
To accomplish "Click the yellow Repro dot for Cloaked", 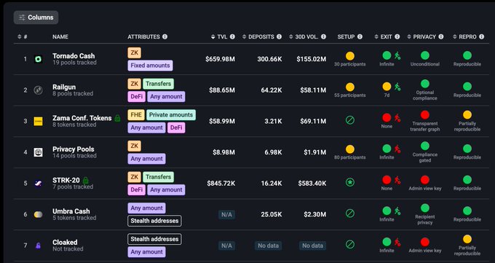I will click(x=467, y=239).
